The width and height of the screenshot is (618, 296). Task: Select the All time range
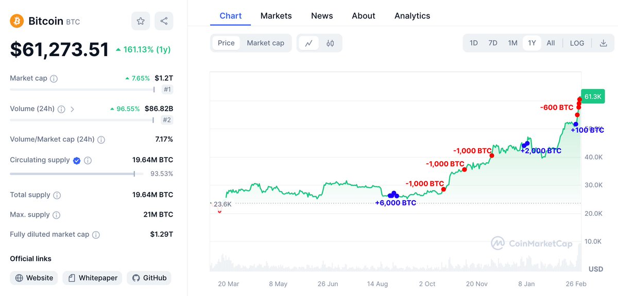[x=551, y=43]
